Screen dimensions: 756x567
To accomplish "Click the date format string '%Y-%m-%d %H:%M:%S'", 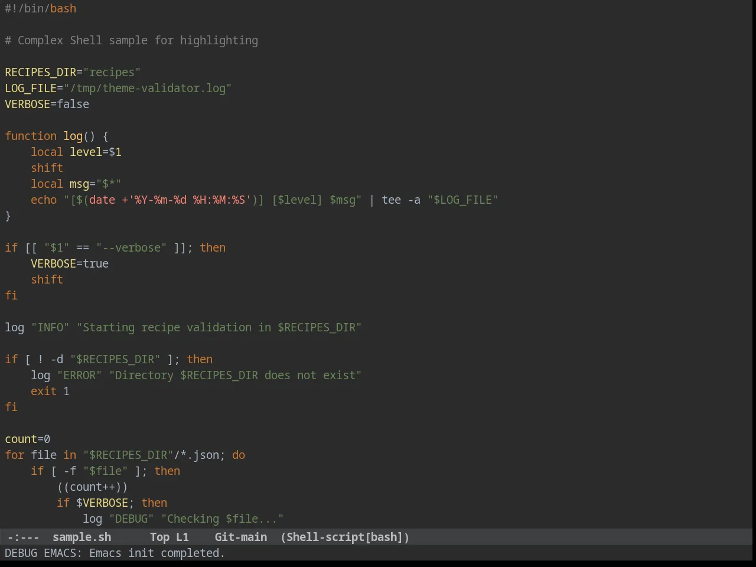I will click(x=190, y=200).
